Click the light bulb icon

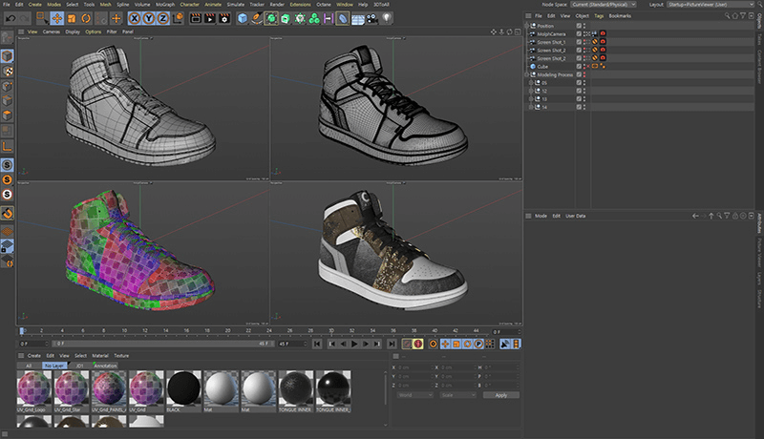pyautogui.click(x=387, y=18)
